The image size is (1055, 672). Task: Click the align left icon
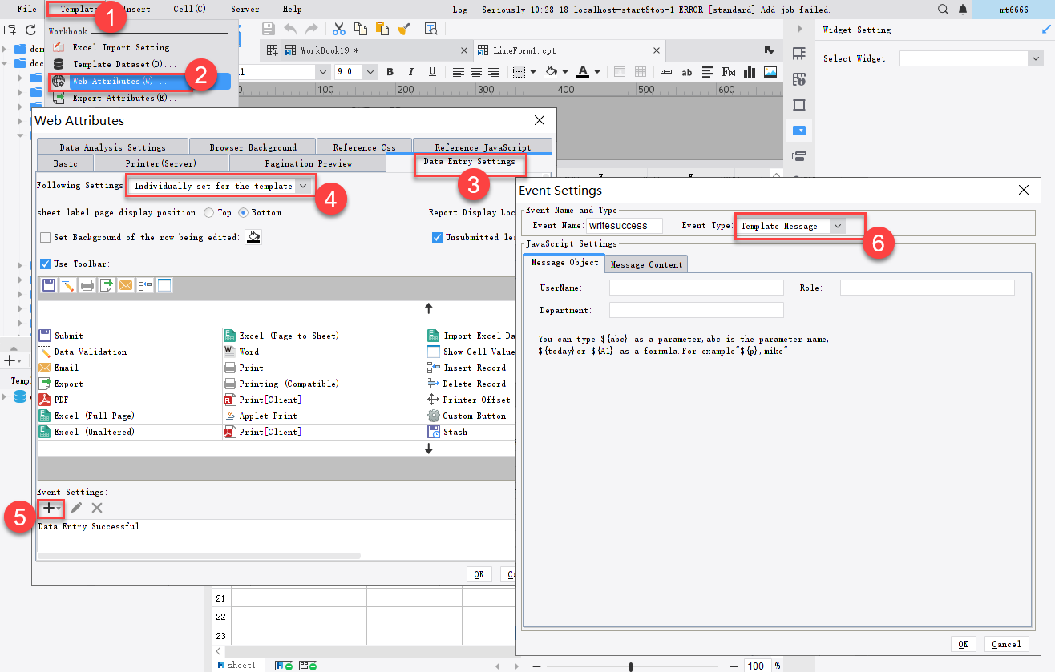coord(459,72)
